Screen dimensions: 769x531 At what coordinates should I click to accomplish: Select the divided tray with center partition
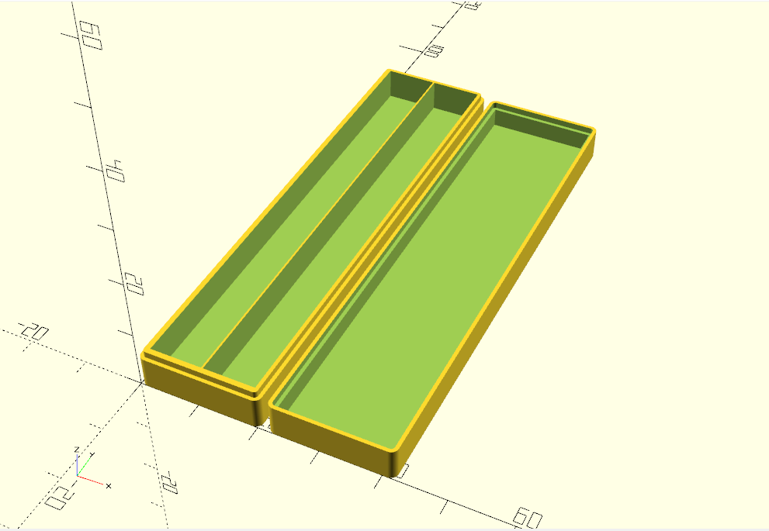point(312,248)
